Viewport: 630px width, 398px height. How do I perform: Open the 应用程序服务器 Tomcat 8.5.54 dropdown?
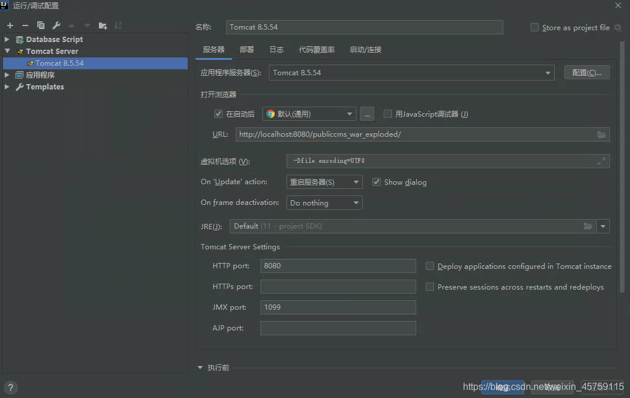[412, 73]
